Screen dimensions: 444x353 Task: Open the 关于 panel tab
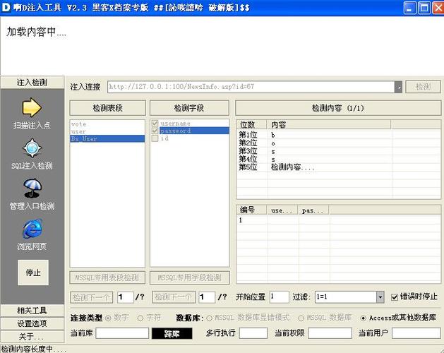32,336
